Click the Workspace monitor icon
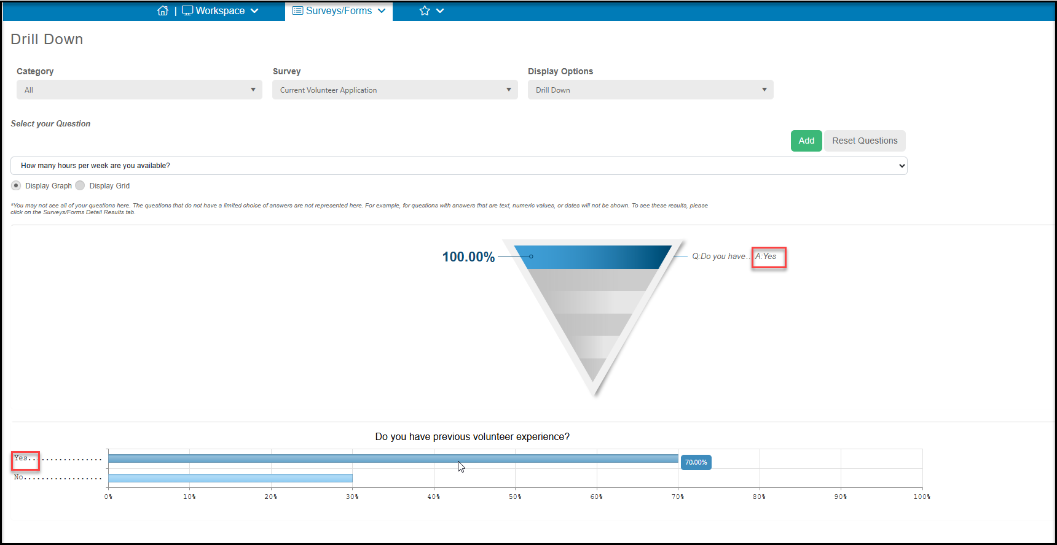The image size is (1057, 545). pos(187,10)
